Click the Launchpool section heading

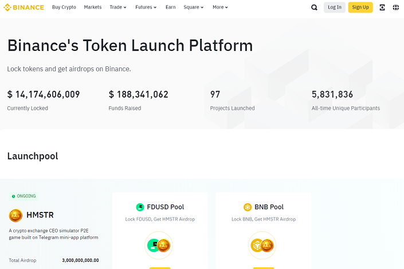[x=33, y=156]
